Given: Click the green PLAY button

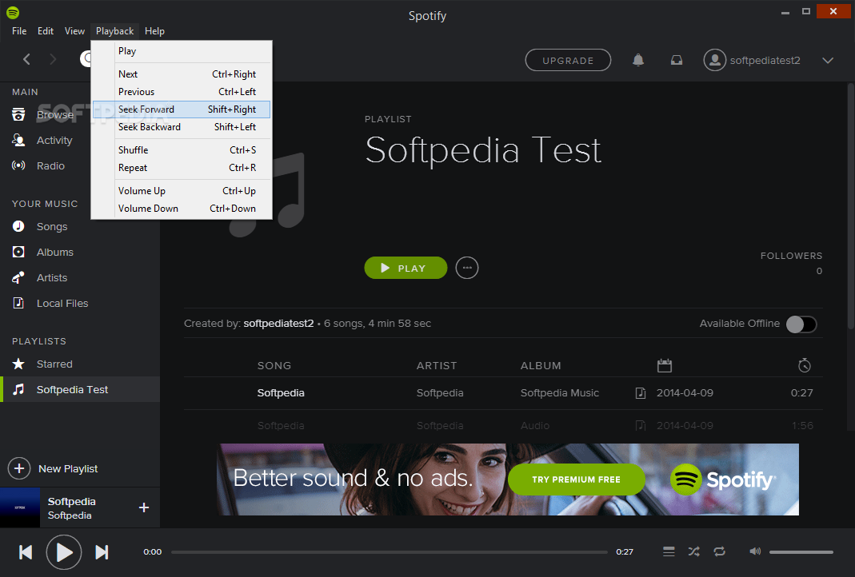Looking at the screenshot, I should pyautogui.click(x=406, y=268).
